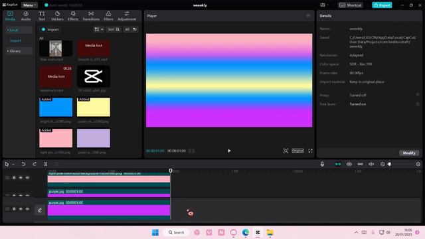Viewport: 425px width, 239px height.
Task: Open the layout dropdown in title bar
Action: point(324,5)
